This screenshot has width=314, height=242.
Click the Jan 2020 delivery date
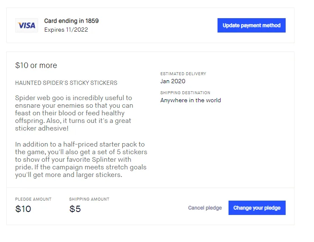click(173, 81)
